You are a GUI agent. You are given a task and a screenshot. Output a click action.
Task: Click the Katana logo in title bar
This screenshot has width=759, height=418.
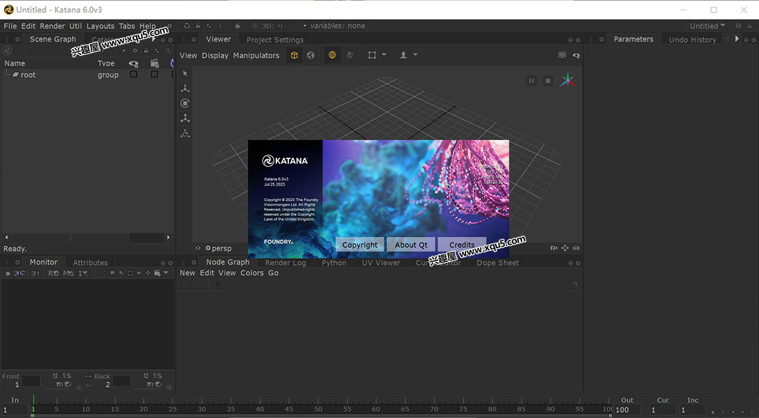[9, 9]
